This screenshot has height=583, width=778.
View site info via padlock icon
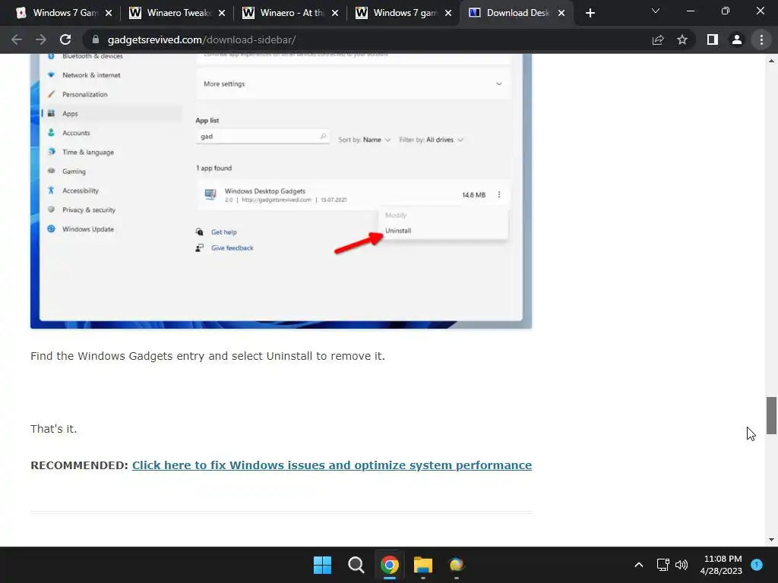coord(96,39)
